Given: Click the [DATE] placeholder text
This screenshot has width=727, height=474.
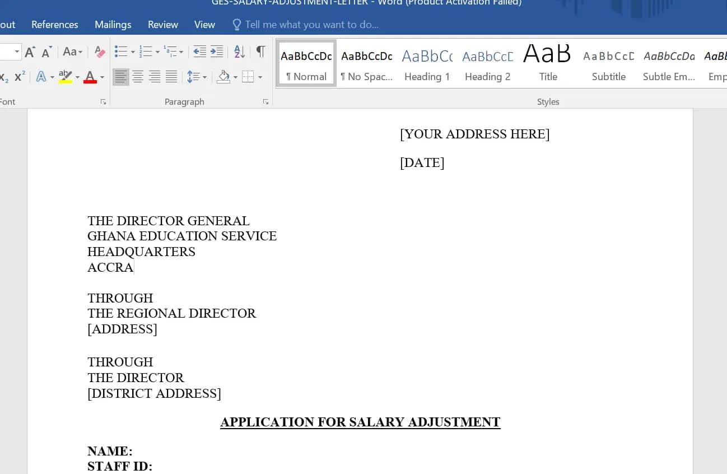Looking at the screenshot, I should tap(422, 162).
